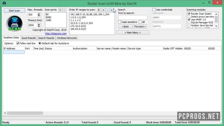The height and width of the screenshot is (126, 224).
Task: Click the Back search button
Action: click(x=125, y=26)
